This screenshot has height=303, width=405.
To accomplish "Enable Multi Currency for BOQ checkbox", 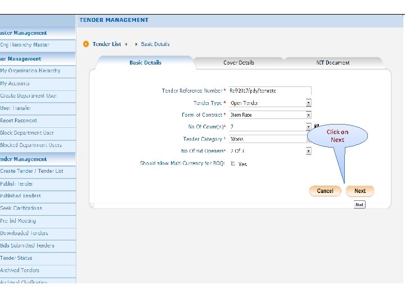I will click(233, 163).
